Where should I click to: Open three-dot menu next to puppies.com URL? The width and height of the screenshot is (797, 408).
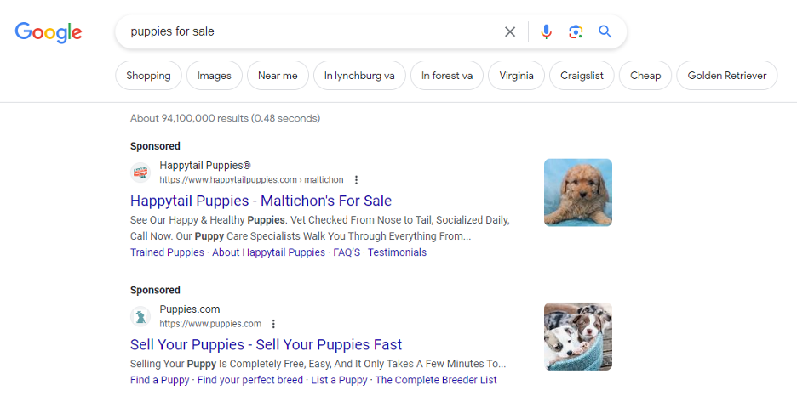(273, 324)
